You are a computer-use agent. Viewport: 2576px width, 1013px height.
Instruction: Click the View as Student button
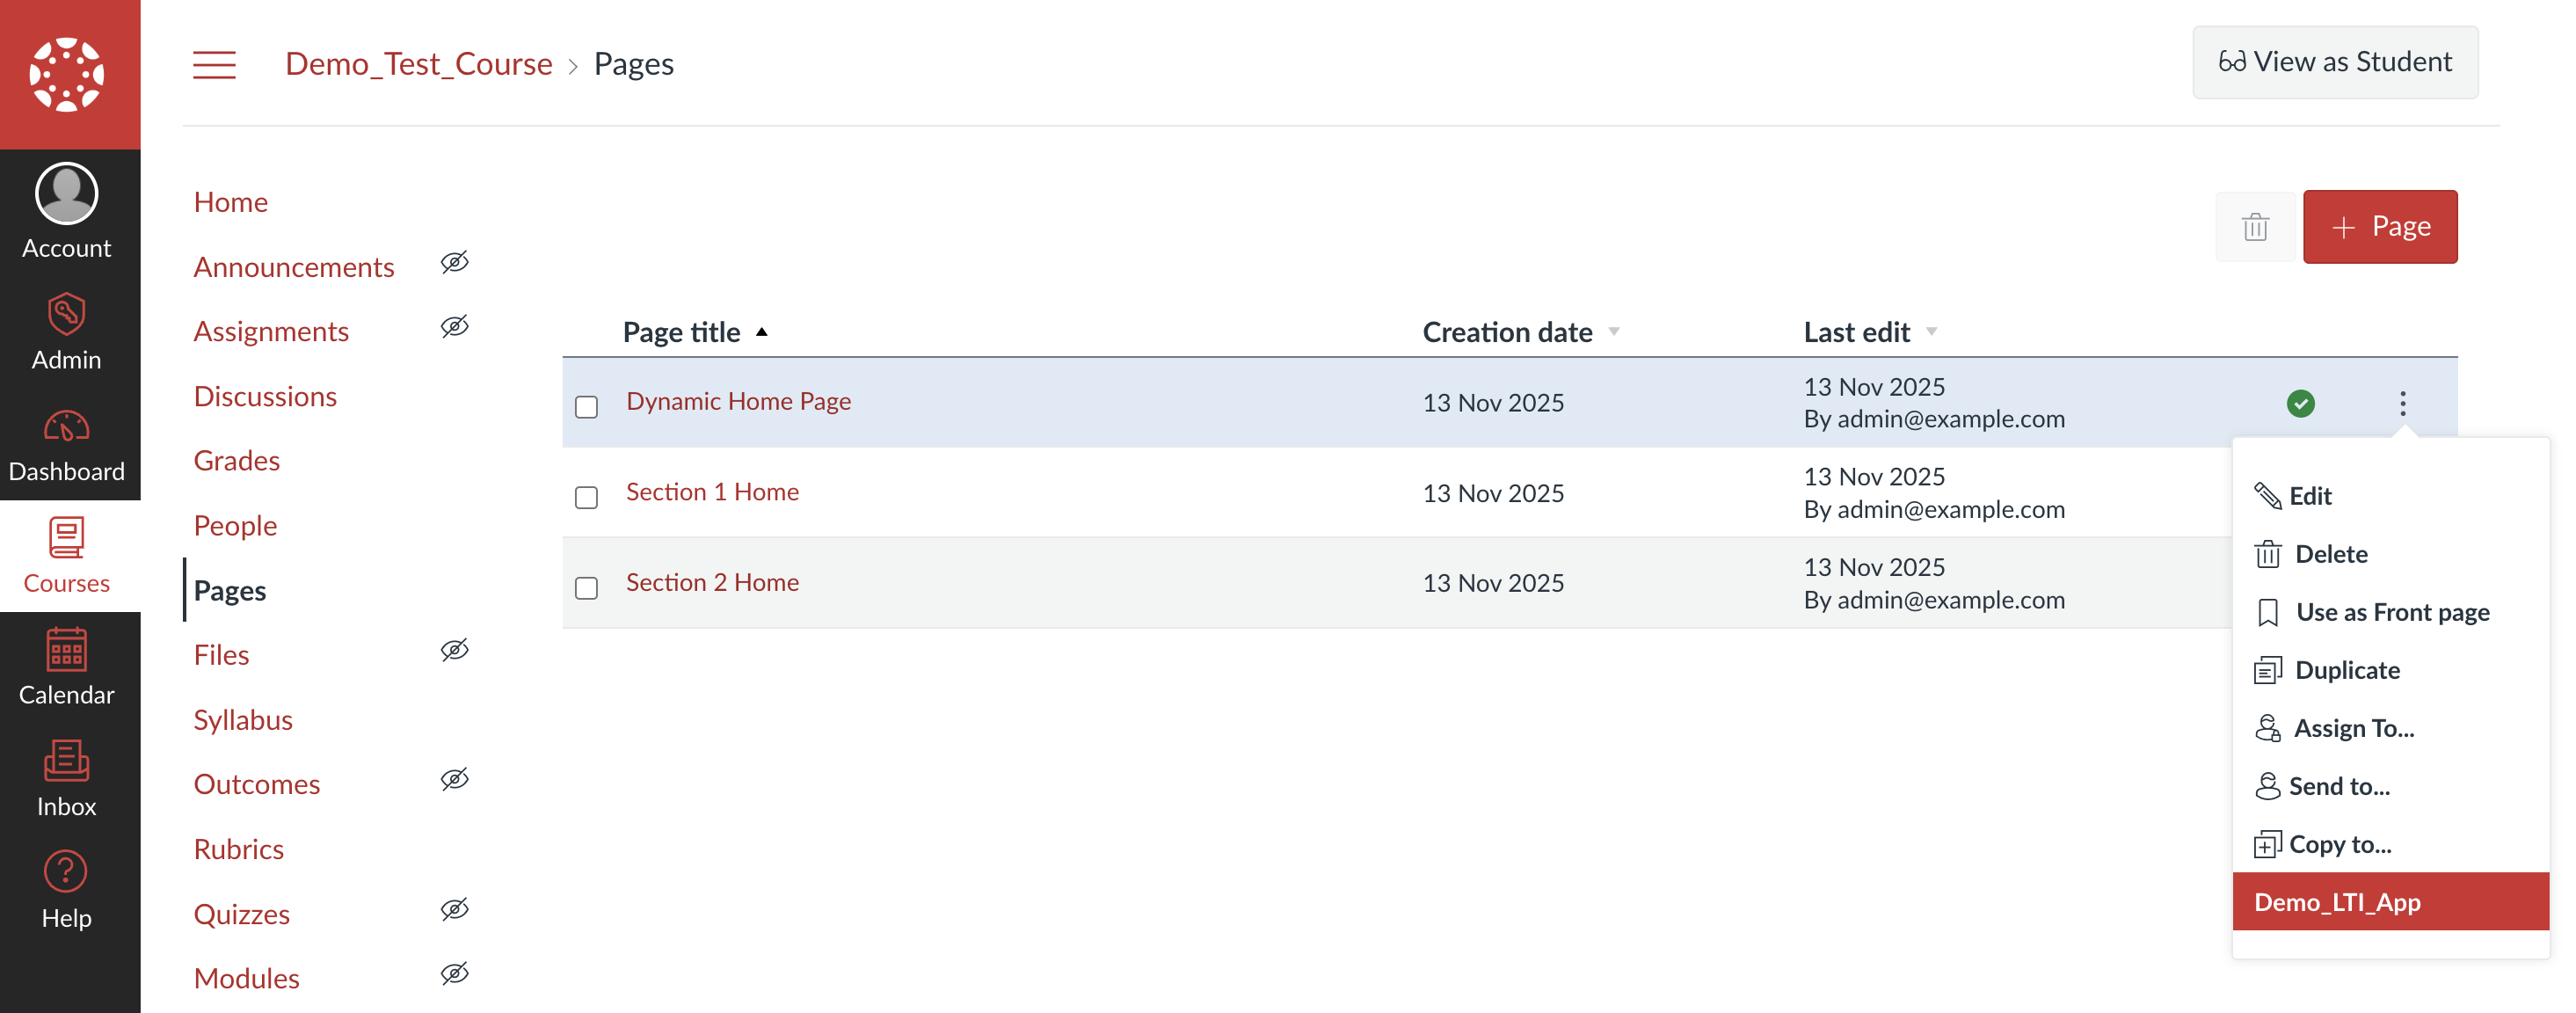click(x=2335, y=62)
